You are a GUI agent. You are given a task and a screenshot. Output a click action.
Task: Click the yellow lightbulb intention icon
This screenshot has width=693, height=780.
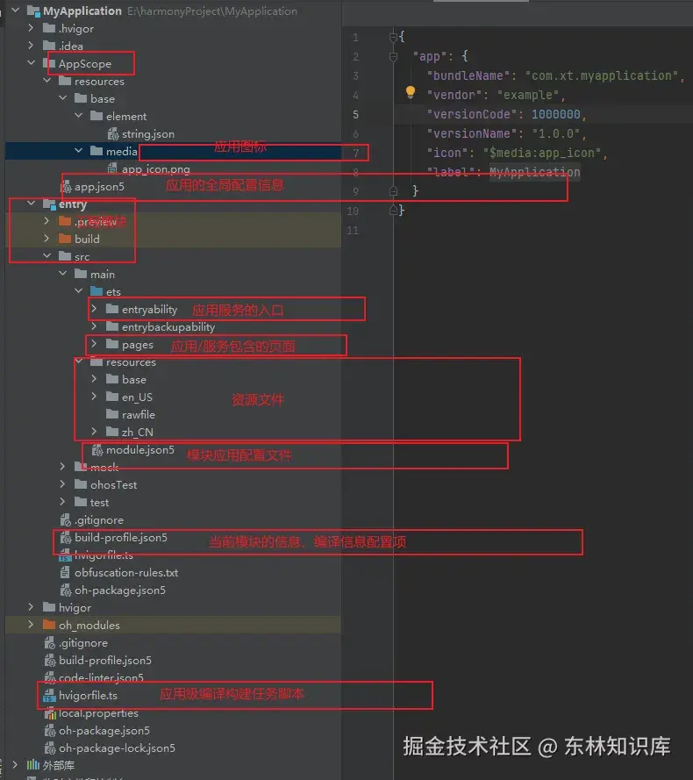tap(411, 92)
